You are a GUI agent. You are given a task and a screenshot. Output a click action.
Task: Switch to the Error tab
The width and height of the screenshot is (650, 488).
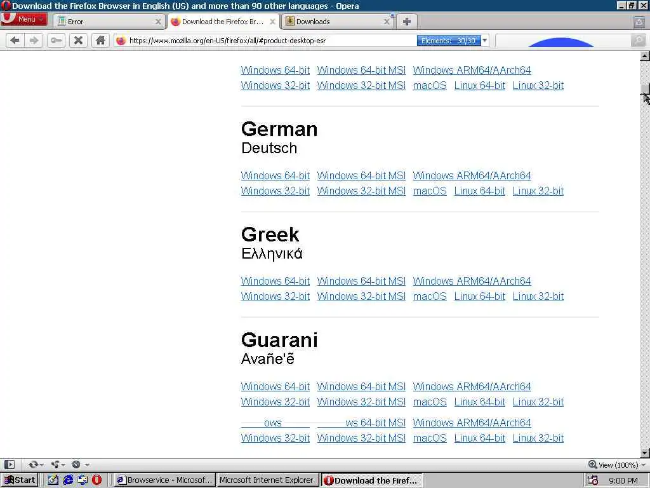point(109,22)
